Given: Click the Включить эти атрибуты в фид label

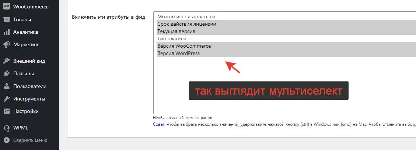Looking at the screenshot, I should click(x=108, y=17).
